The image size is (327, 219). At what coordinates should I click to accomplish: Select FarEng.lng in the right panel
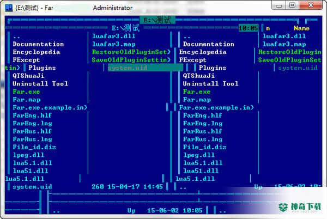(x=203, y=123)
